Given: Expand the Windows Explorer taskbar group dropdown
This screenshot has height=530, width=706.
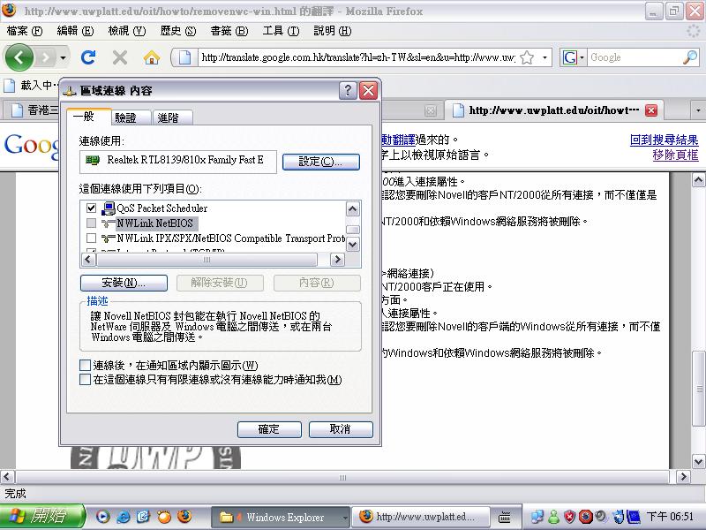Looking at the screenshot, I should click(x=345, y=518).
